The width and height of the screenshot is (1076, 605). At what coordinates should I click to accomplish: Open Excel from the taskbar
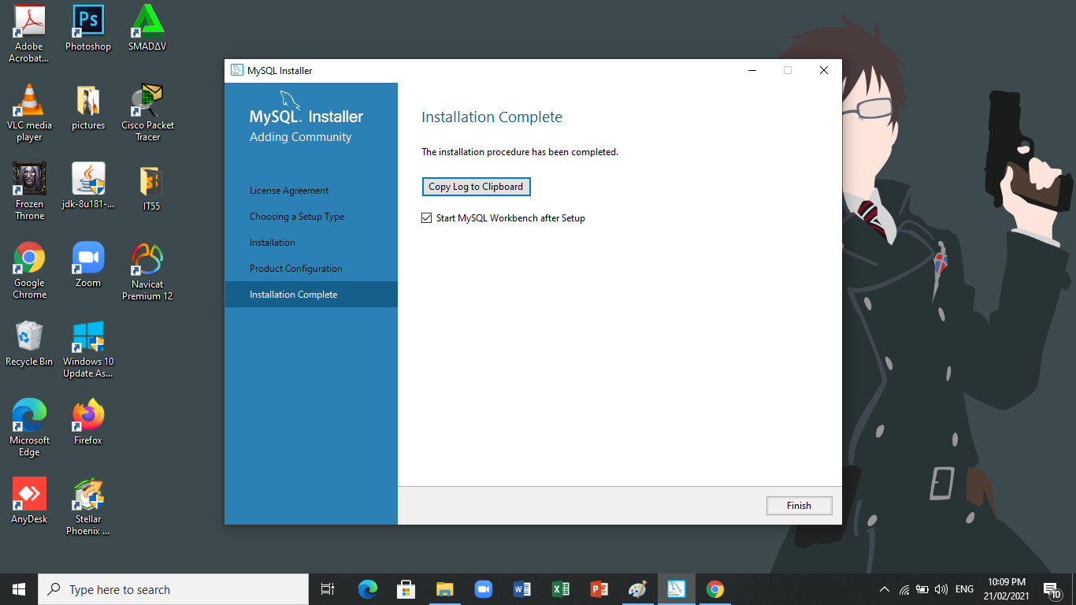tap(560, 589)
